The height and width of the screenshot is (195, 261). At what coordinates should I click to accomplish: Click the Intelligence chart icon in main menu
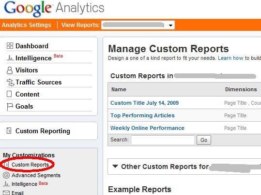(10, 58)
